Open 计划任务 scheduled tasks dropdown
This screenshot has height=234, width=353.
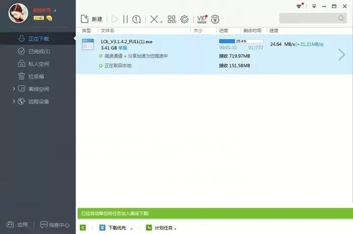[x=161, y=227]
